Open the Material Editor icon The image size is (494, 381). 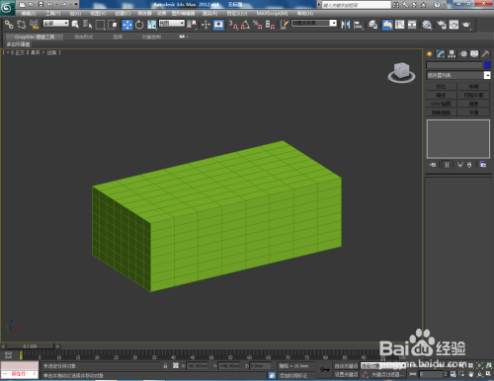tap(427, 25)
